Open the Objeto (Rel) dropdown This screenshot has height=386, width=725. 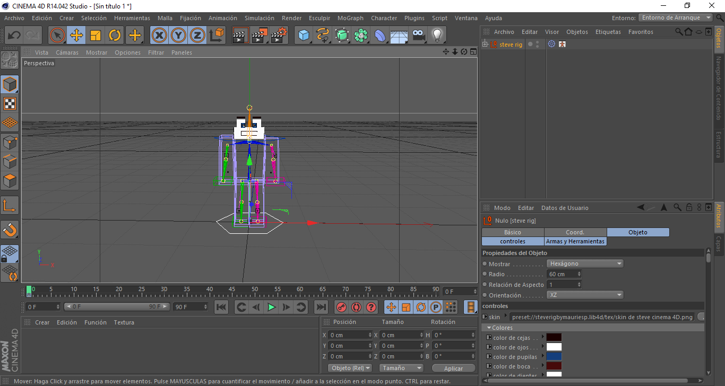[x=350, y=368]
